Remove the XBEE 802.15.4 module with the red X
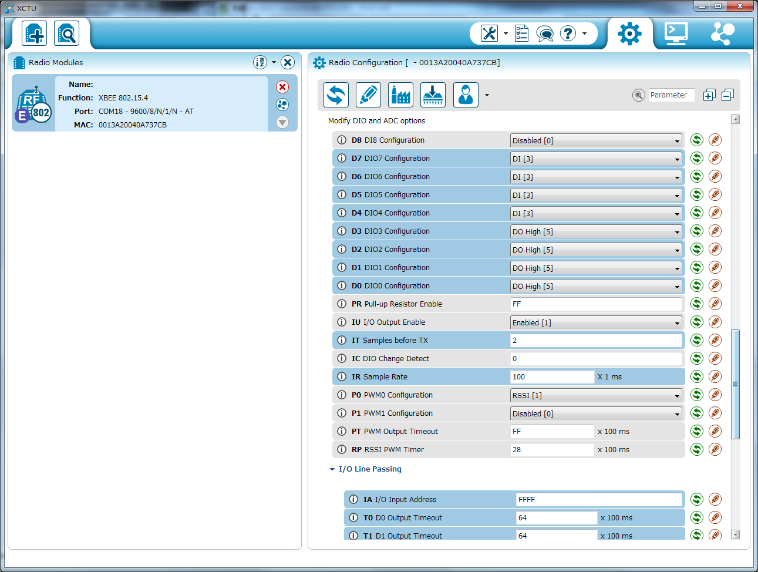Image resolution: width=758 pixels, height=572 pixels. click(282, 87)
